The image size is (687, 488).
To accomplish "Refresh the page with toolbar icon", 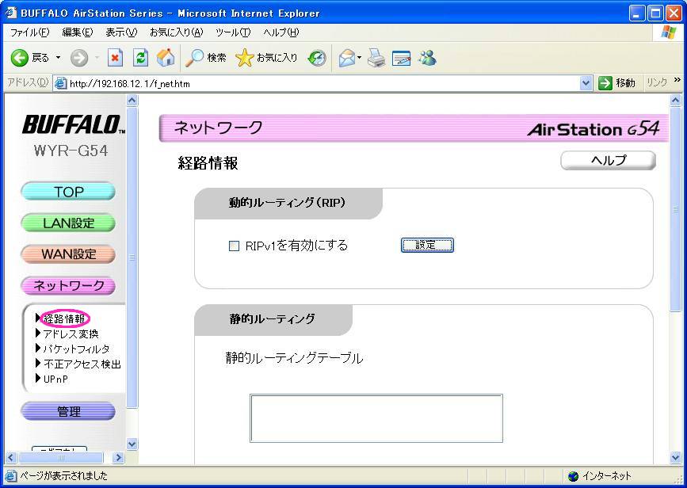I will pos(140,58).
